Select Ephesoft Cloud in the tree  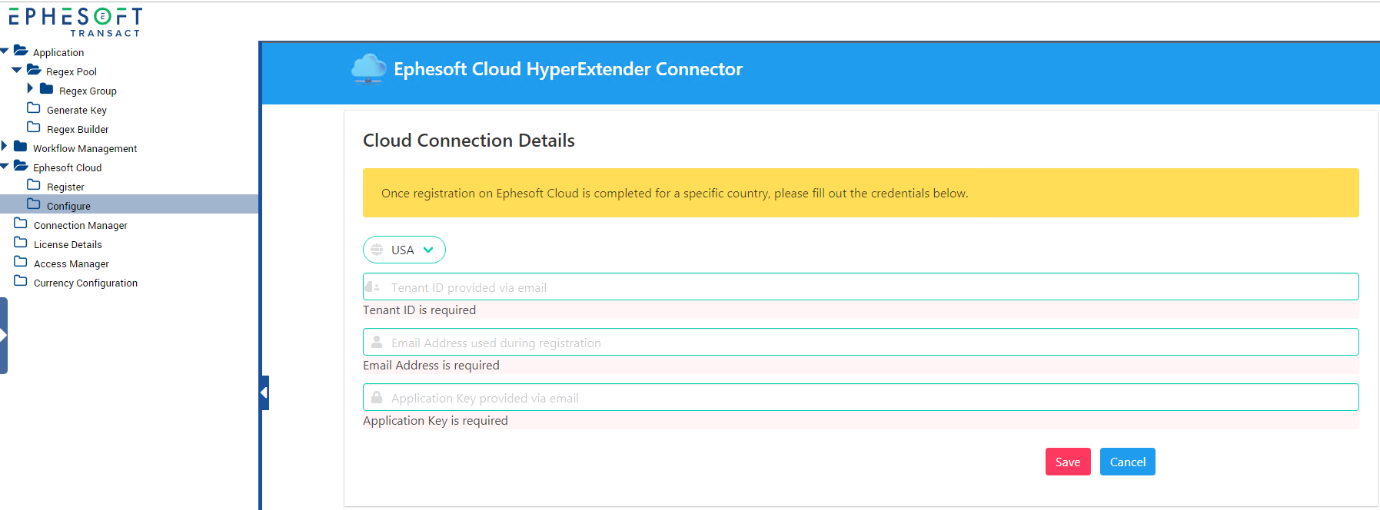click(68, 167)
